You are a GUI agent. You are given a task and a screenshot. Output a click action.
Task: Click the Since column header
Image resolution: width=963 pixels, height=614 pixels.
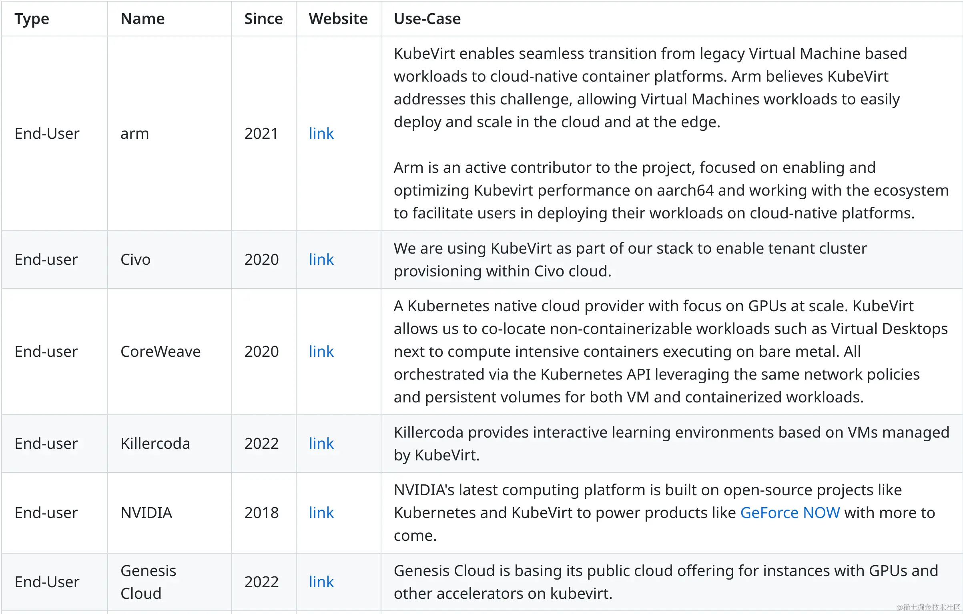[263, 19]
